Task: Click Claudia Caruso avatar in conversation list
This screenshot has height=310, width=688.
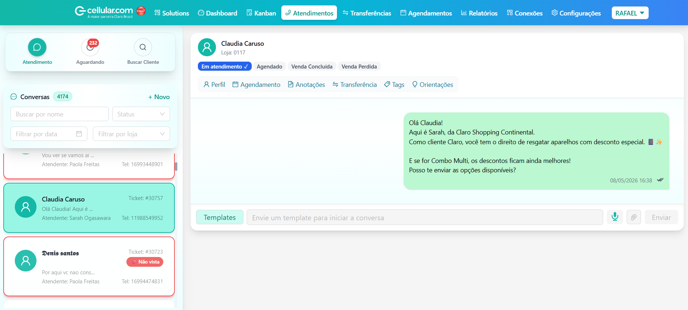Action: tap(26, 207)
